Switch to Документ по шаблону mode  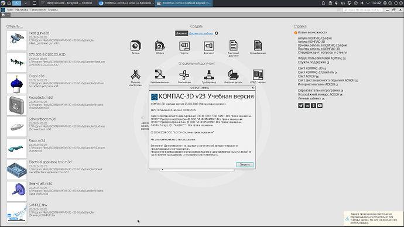point(201,33)
